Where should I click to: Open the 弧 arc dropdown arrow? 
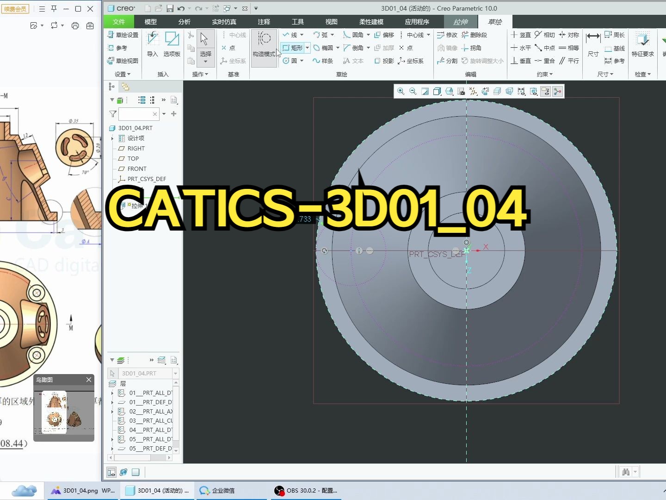(332, 35)
